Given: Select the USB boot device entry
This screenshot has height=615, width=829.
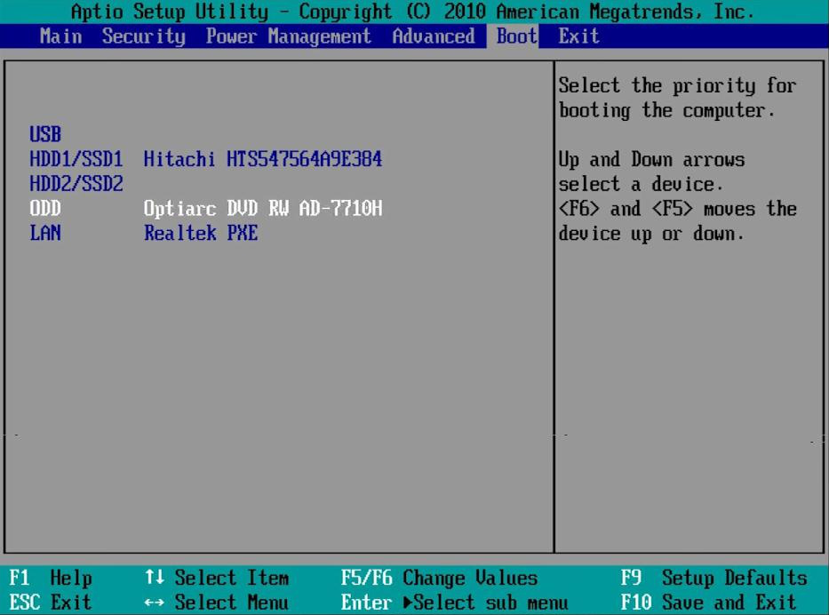Looking at the screenshot, I should pyautogui.click(x=45, y=135).
